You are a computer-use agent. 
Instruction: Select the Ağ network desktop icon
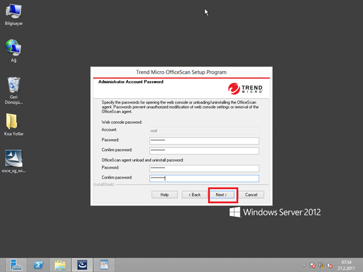pyautogui.click(x=14, y=51)
